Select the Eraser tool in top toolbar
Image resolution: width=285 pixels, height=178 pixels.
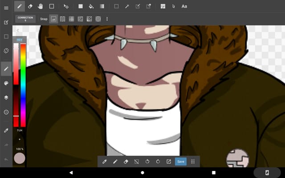pyautogui.click(x=30, y=6)
